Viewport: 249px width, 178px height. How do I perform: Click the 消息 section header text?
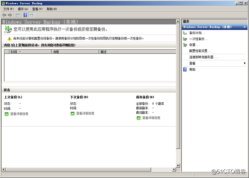tap(40, 45)
